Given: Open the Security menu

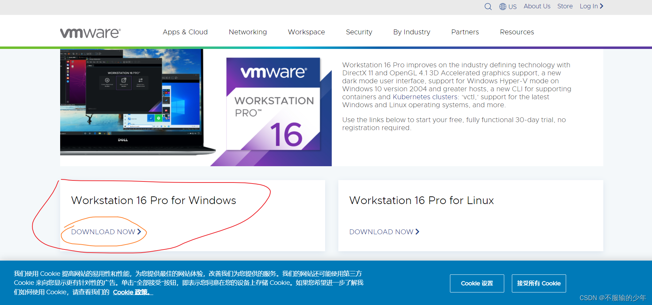Looking at the screenshot, I should pyautogui.click(x=359, y=32).
